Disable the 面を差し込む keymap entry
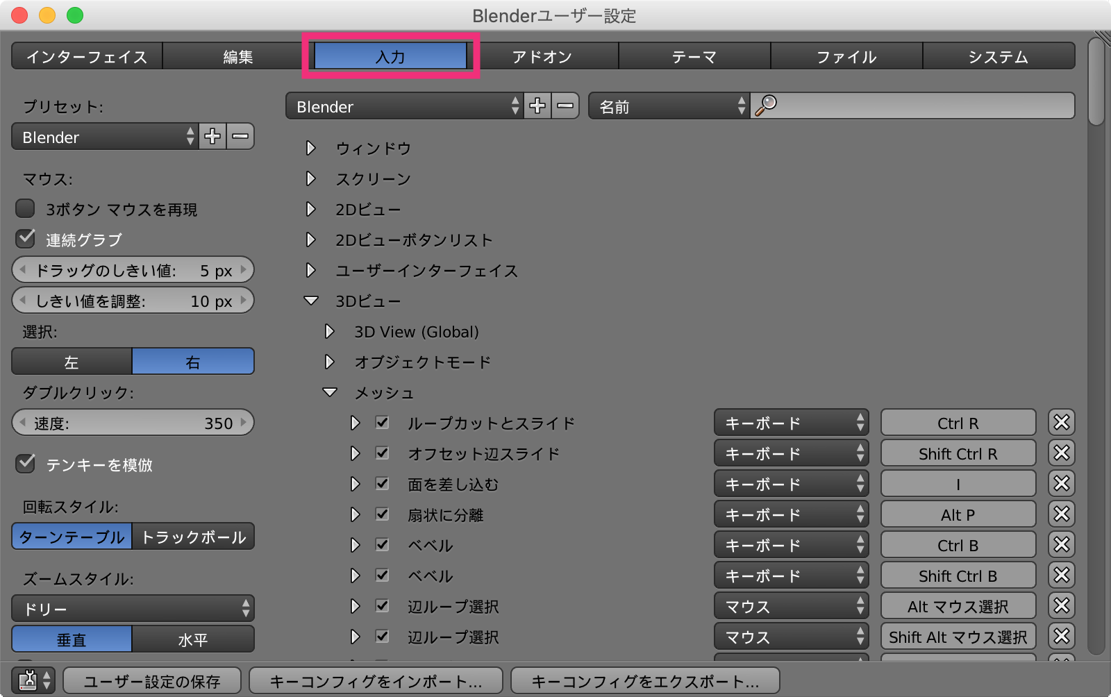Viewport: 1111px width, 697px height. [382, 484]
